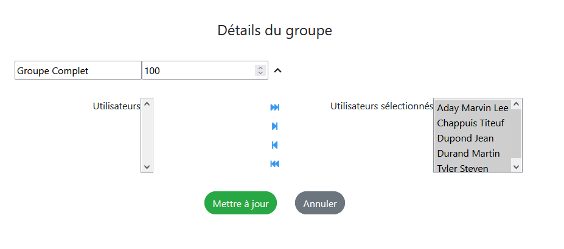Image resolution: width=564 pixels, height=249 pixels.
Task: Increase the number value with the spinner up arrow
Action: coord(260,68)
